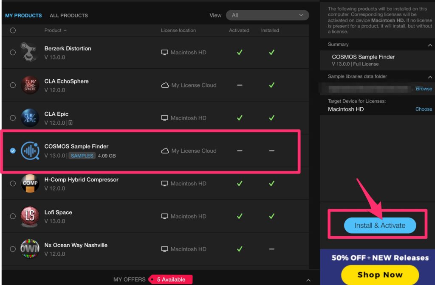This screenshot has height=285, width=435.
Task: Click the CLA Epic product icon
Action: point(30,118)
